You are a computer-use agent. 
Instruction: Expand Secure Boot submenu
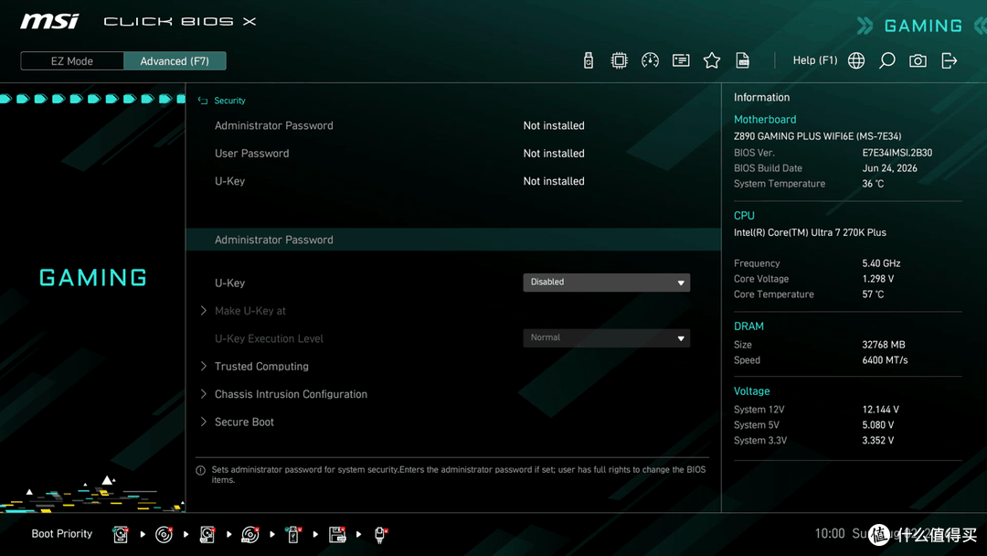[237, 422]
